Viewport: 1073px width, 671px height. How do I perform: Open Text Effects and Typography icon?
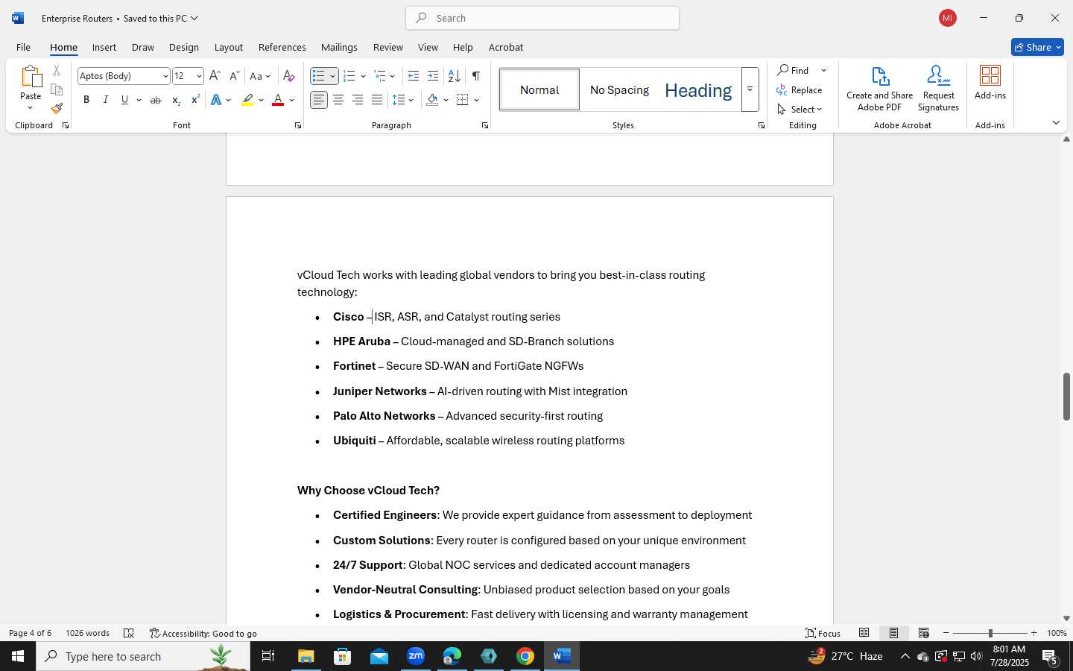216,100
